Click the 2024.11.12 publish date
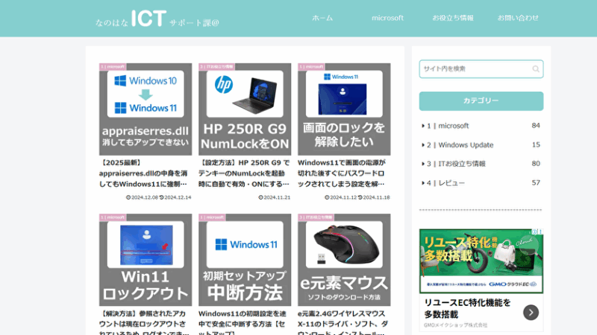Image resolution: width=597 pixels, height=335 pixels. [x=341, y=197]
